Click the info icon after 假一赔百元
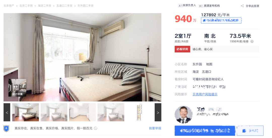Image resolution: width=272 pixels, height=138 pixels. 96,128
